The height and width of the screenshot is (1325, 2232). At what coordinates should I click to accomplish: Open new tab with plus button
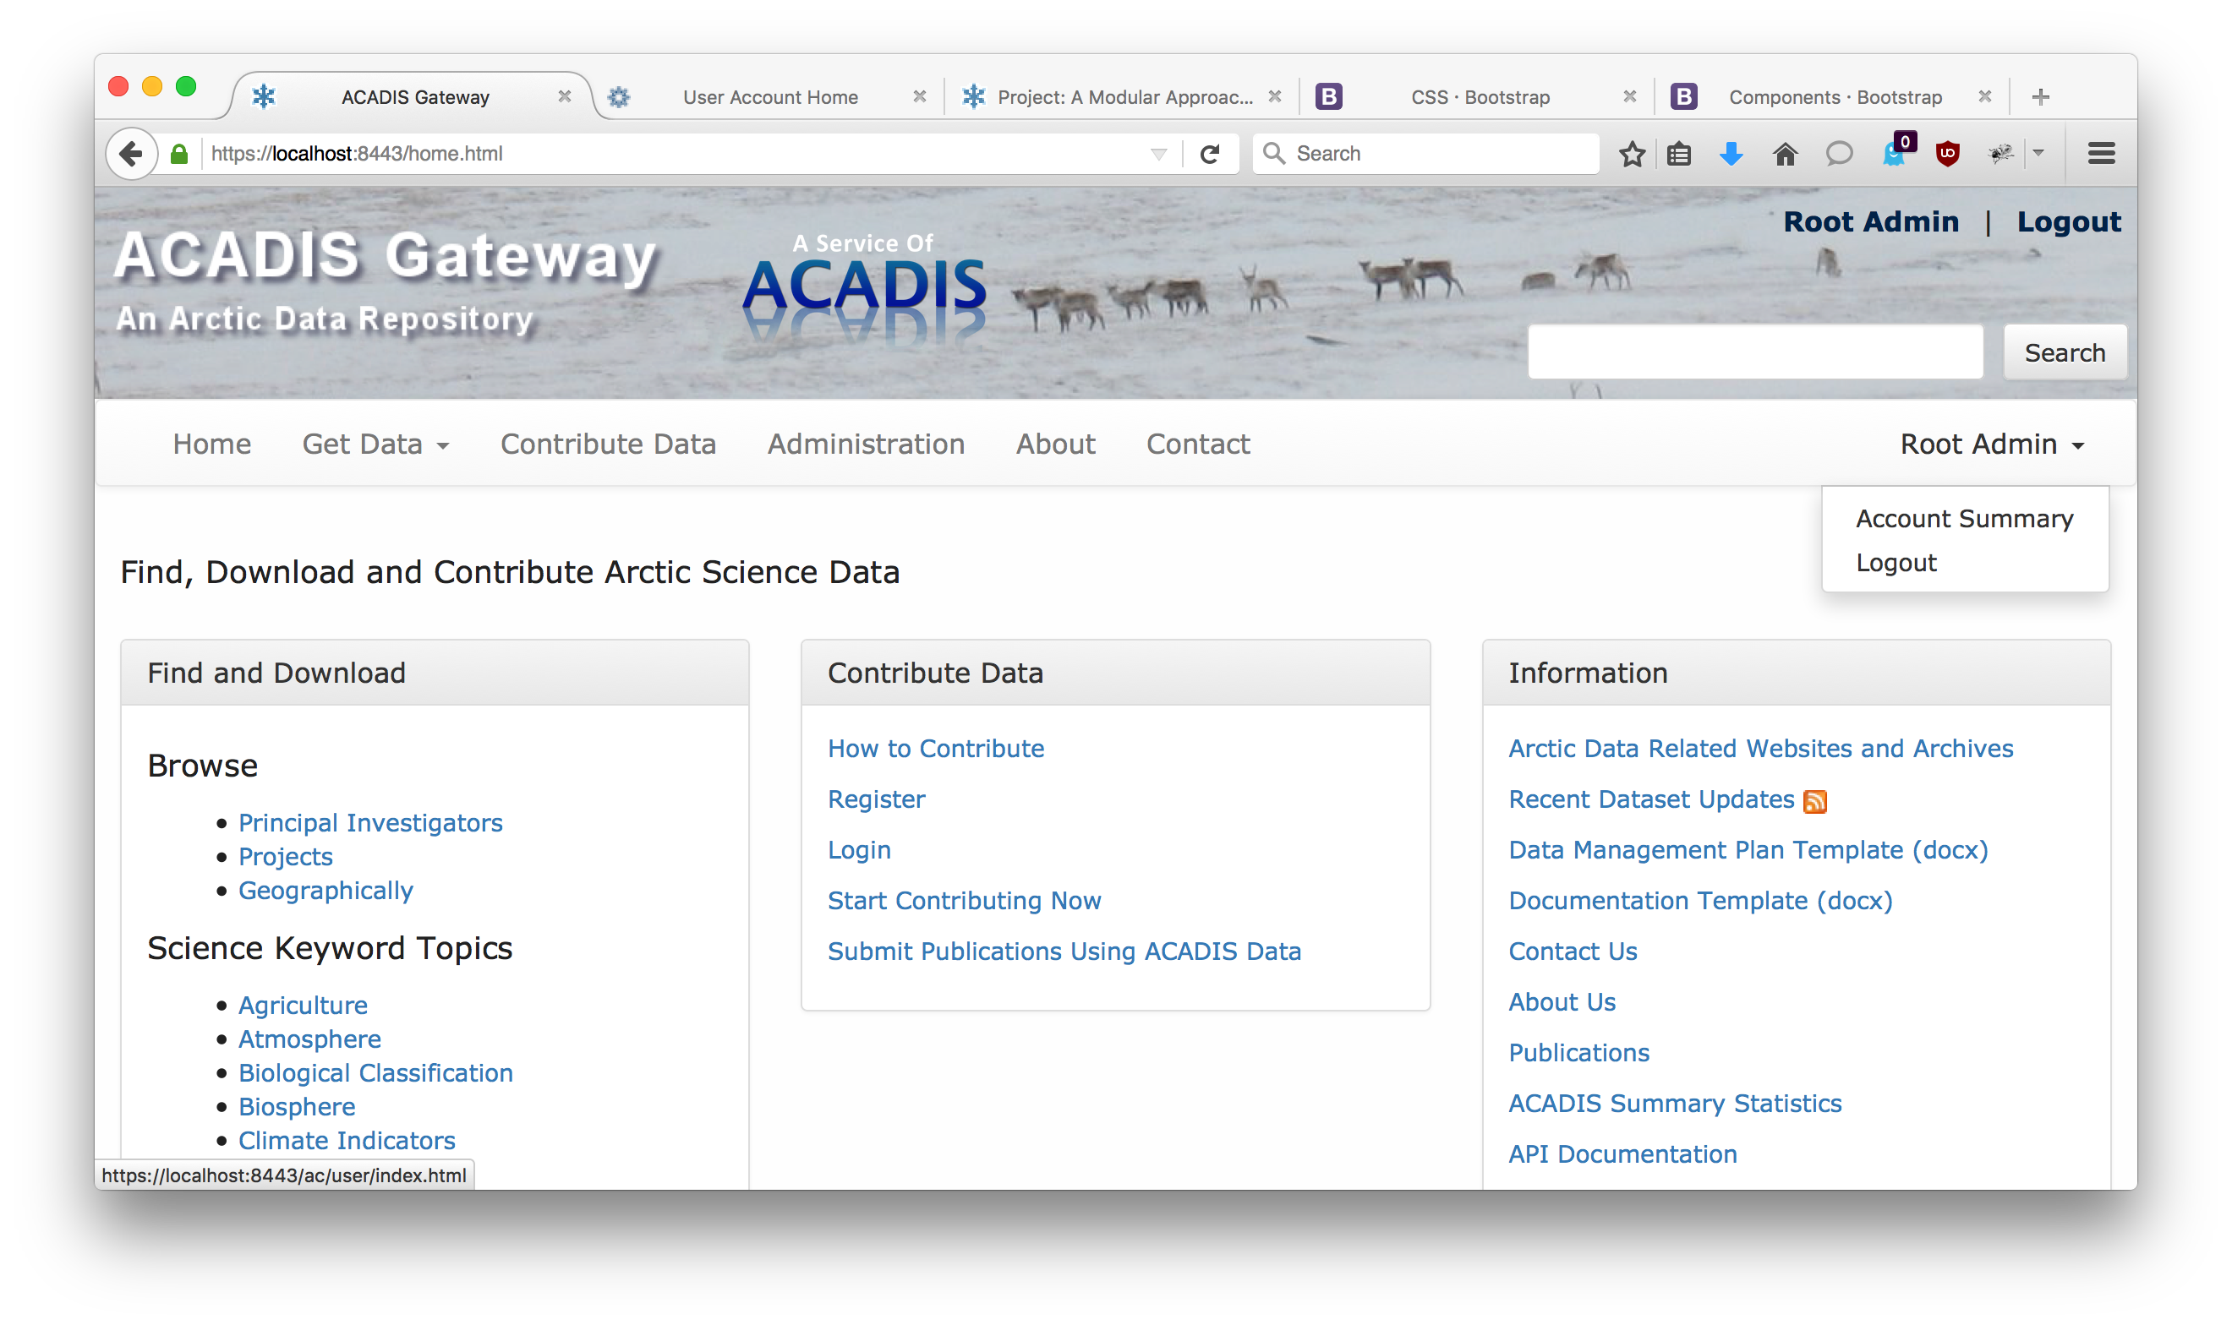tap(2040, 96)
